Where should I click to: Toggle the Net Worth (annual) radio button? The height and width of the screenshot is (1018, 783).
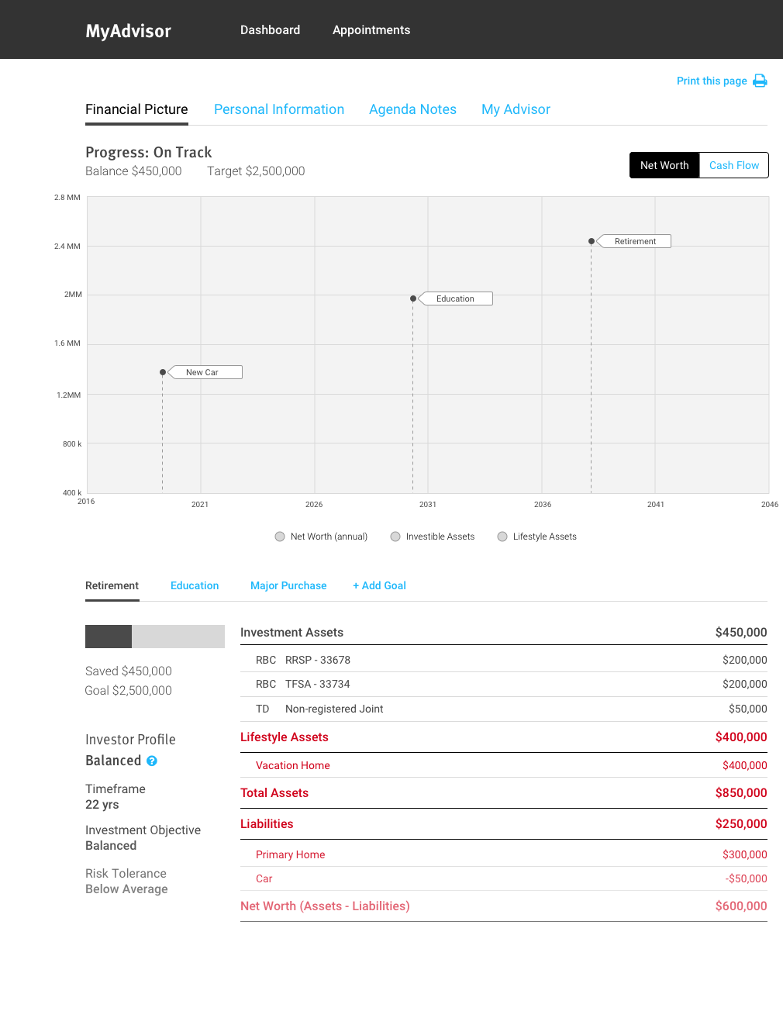(280, 537)
